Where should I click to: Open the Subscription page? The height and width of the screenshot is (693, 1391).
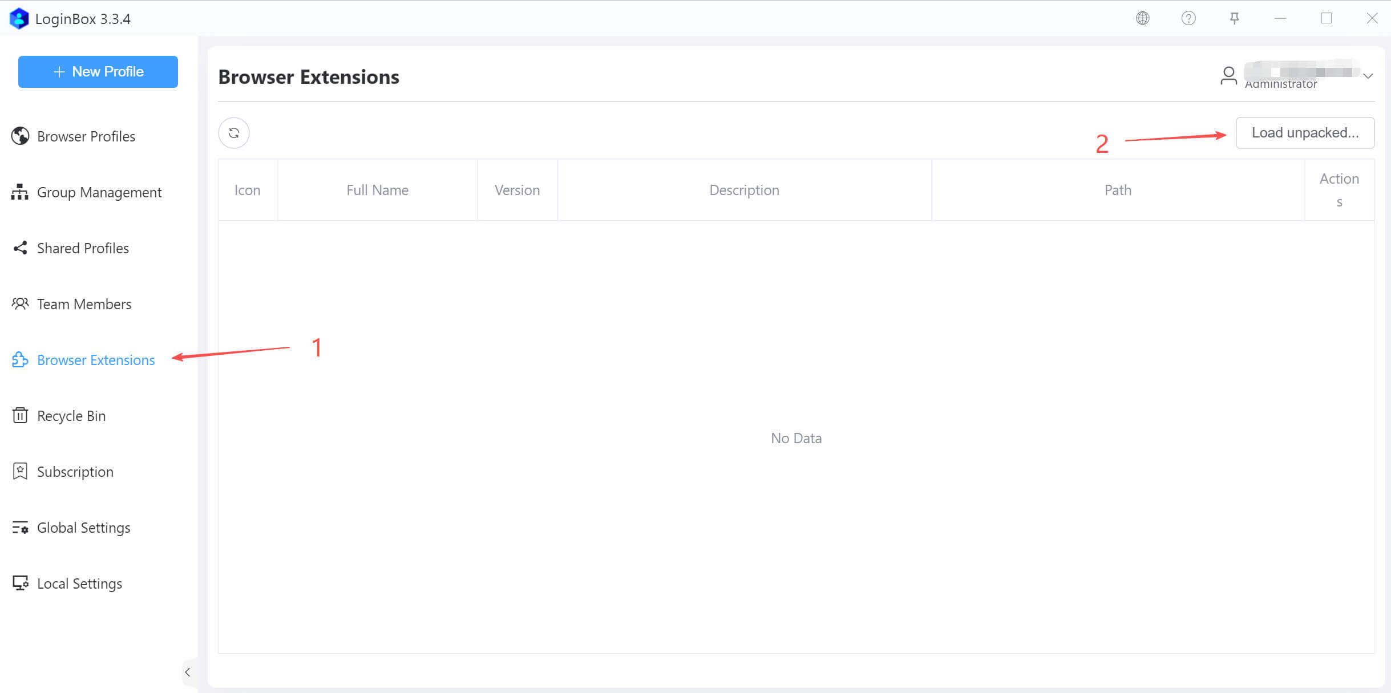click(75, 472)
